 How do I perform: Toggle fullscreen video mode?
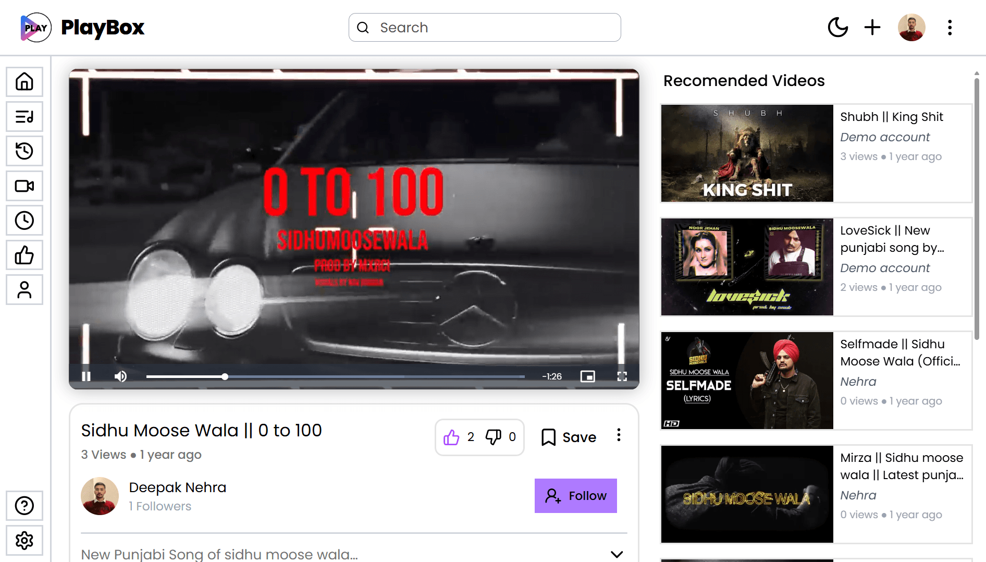tap(622, 376)
